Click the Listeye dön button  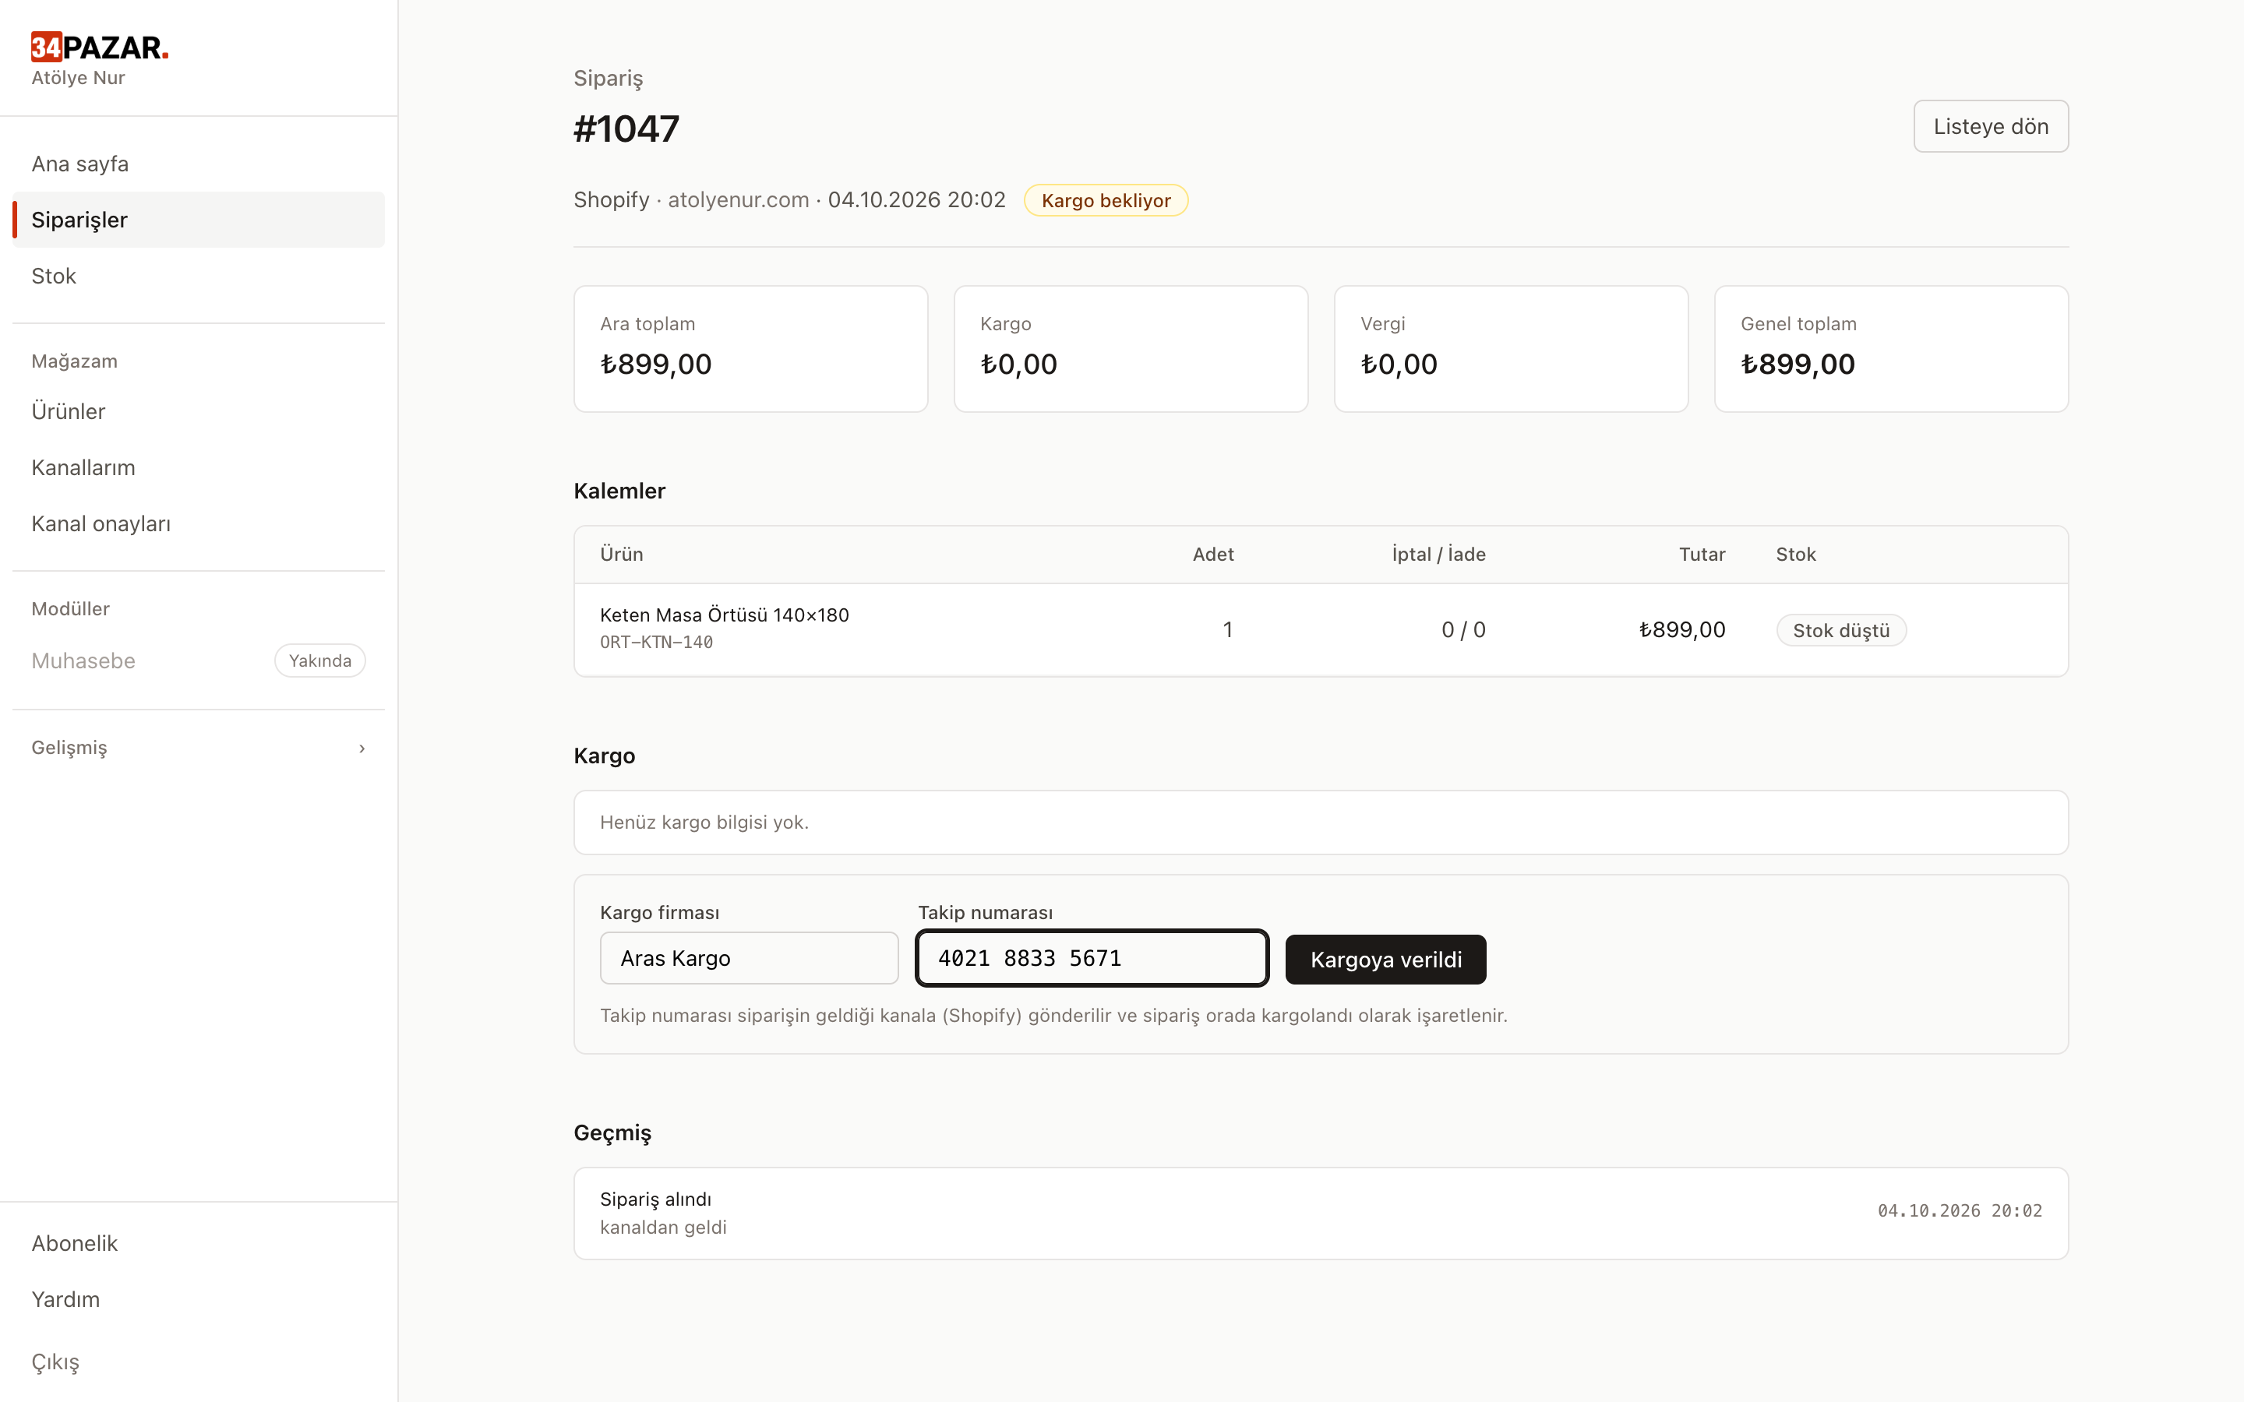click(1991, 126)
